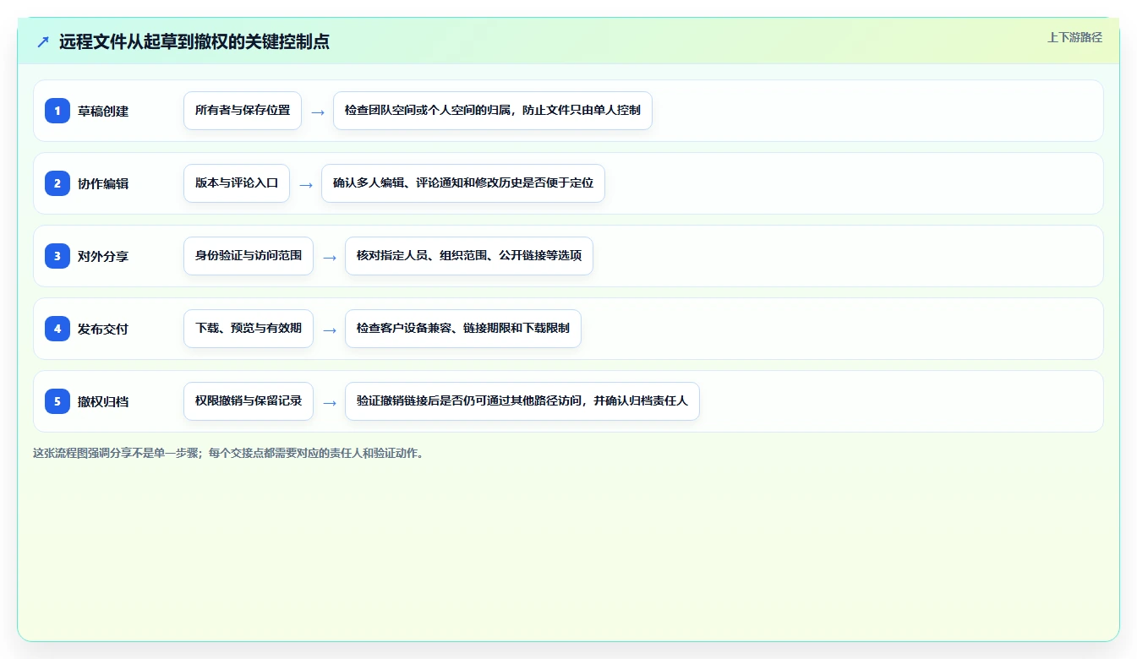Click step number badge 3
This screenshot has width=1137, height=659.
click(x=57, y=256)
